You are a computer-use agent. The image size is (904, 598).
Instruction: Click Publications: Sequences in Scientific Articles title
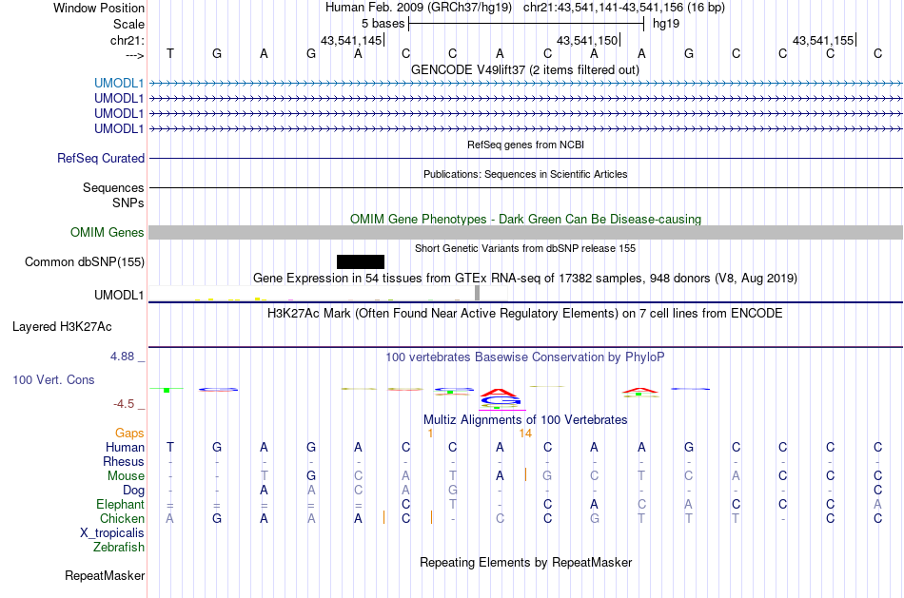(525, 174)
